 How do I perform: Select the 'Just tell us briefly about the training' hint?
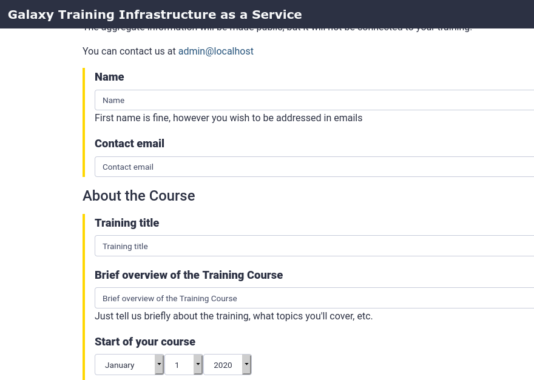234,316
